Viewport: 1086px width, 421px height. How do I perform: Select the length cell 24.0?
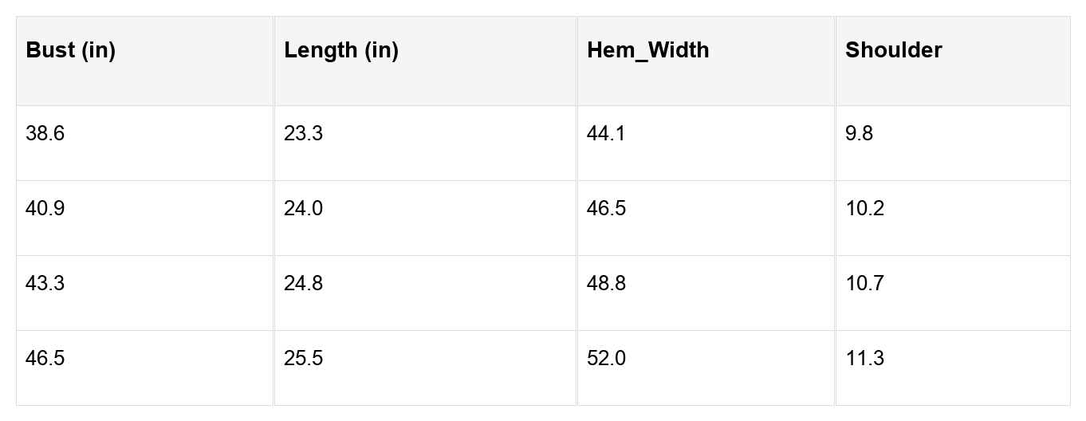coord(304,209)
